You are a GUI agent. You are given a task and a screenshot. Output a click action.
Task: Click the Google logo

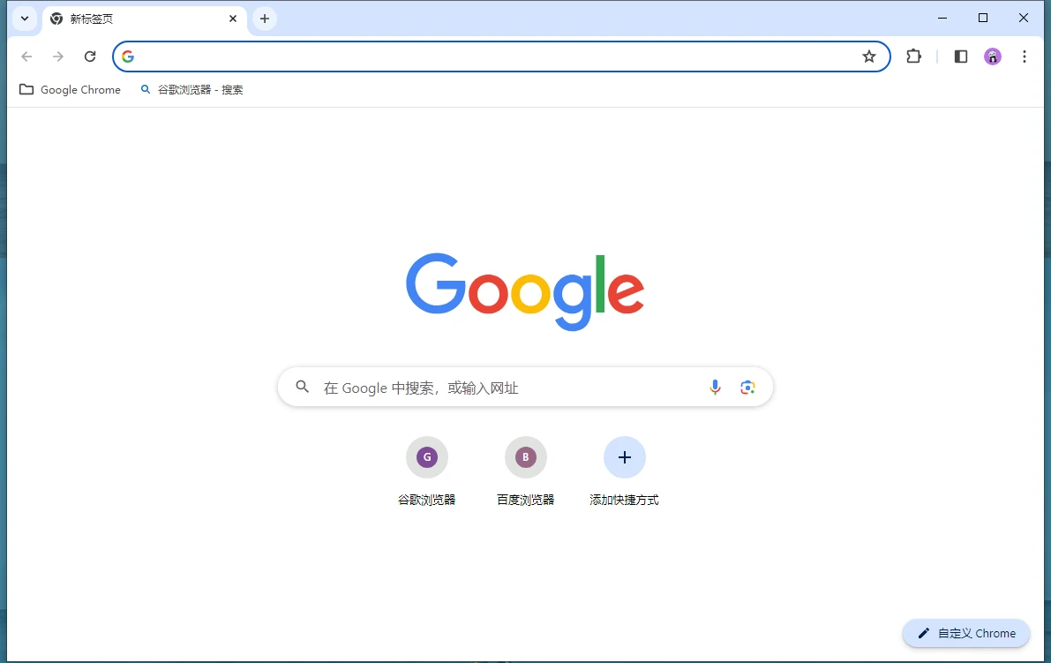526,291
